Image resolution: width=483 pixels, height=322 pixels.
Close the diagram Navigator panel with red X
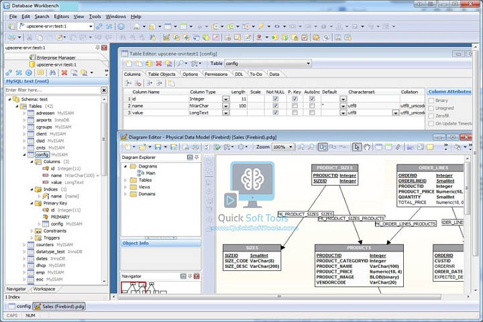click(x=197, y=276)
